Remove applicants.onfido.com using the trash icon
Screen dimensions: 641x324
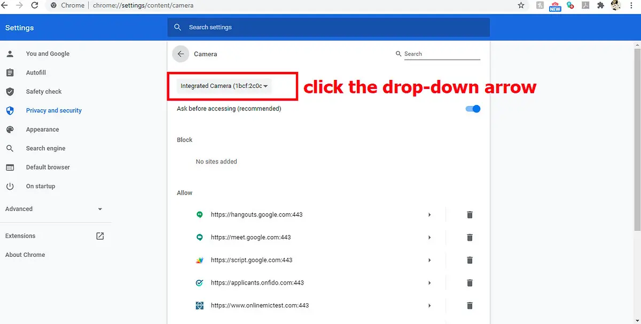470,283
